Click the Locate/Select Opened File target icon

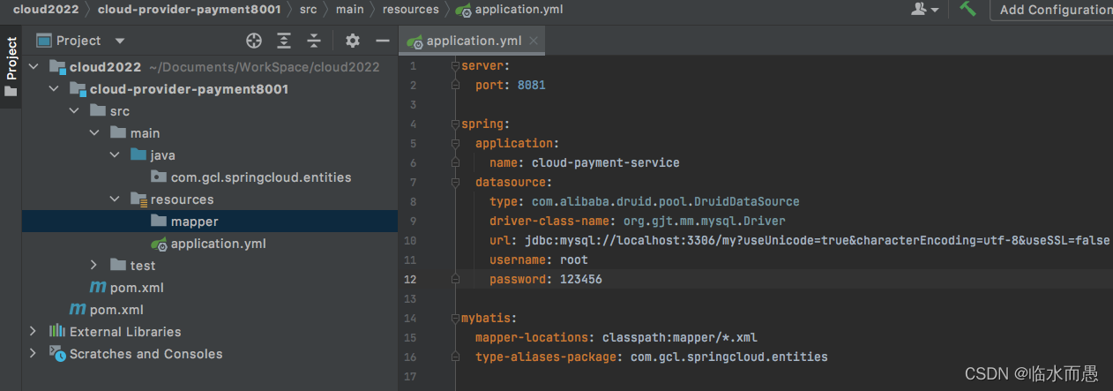tap(254, 41)
